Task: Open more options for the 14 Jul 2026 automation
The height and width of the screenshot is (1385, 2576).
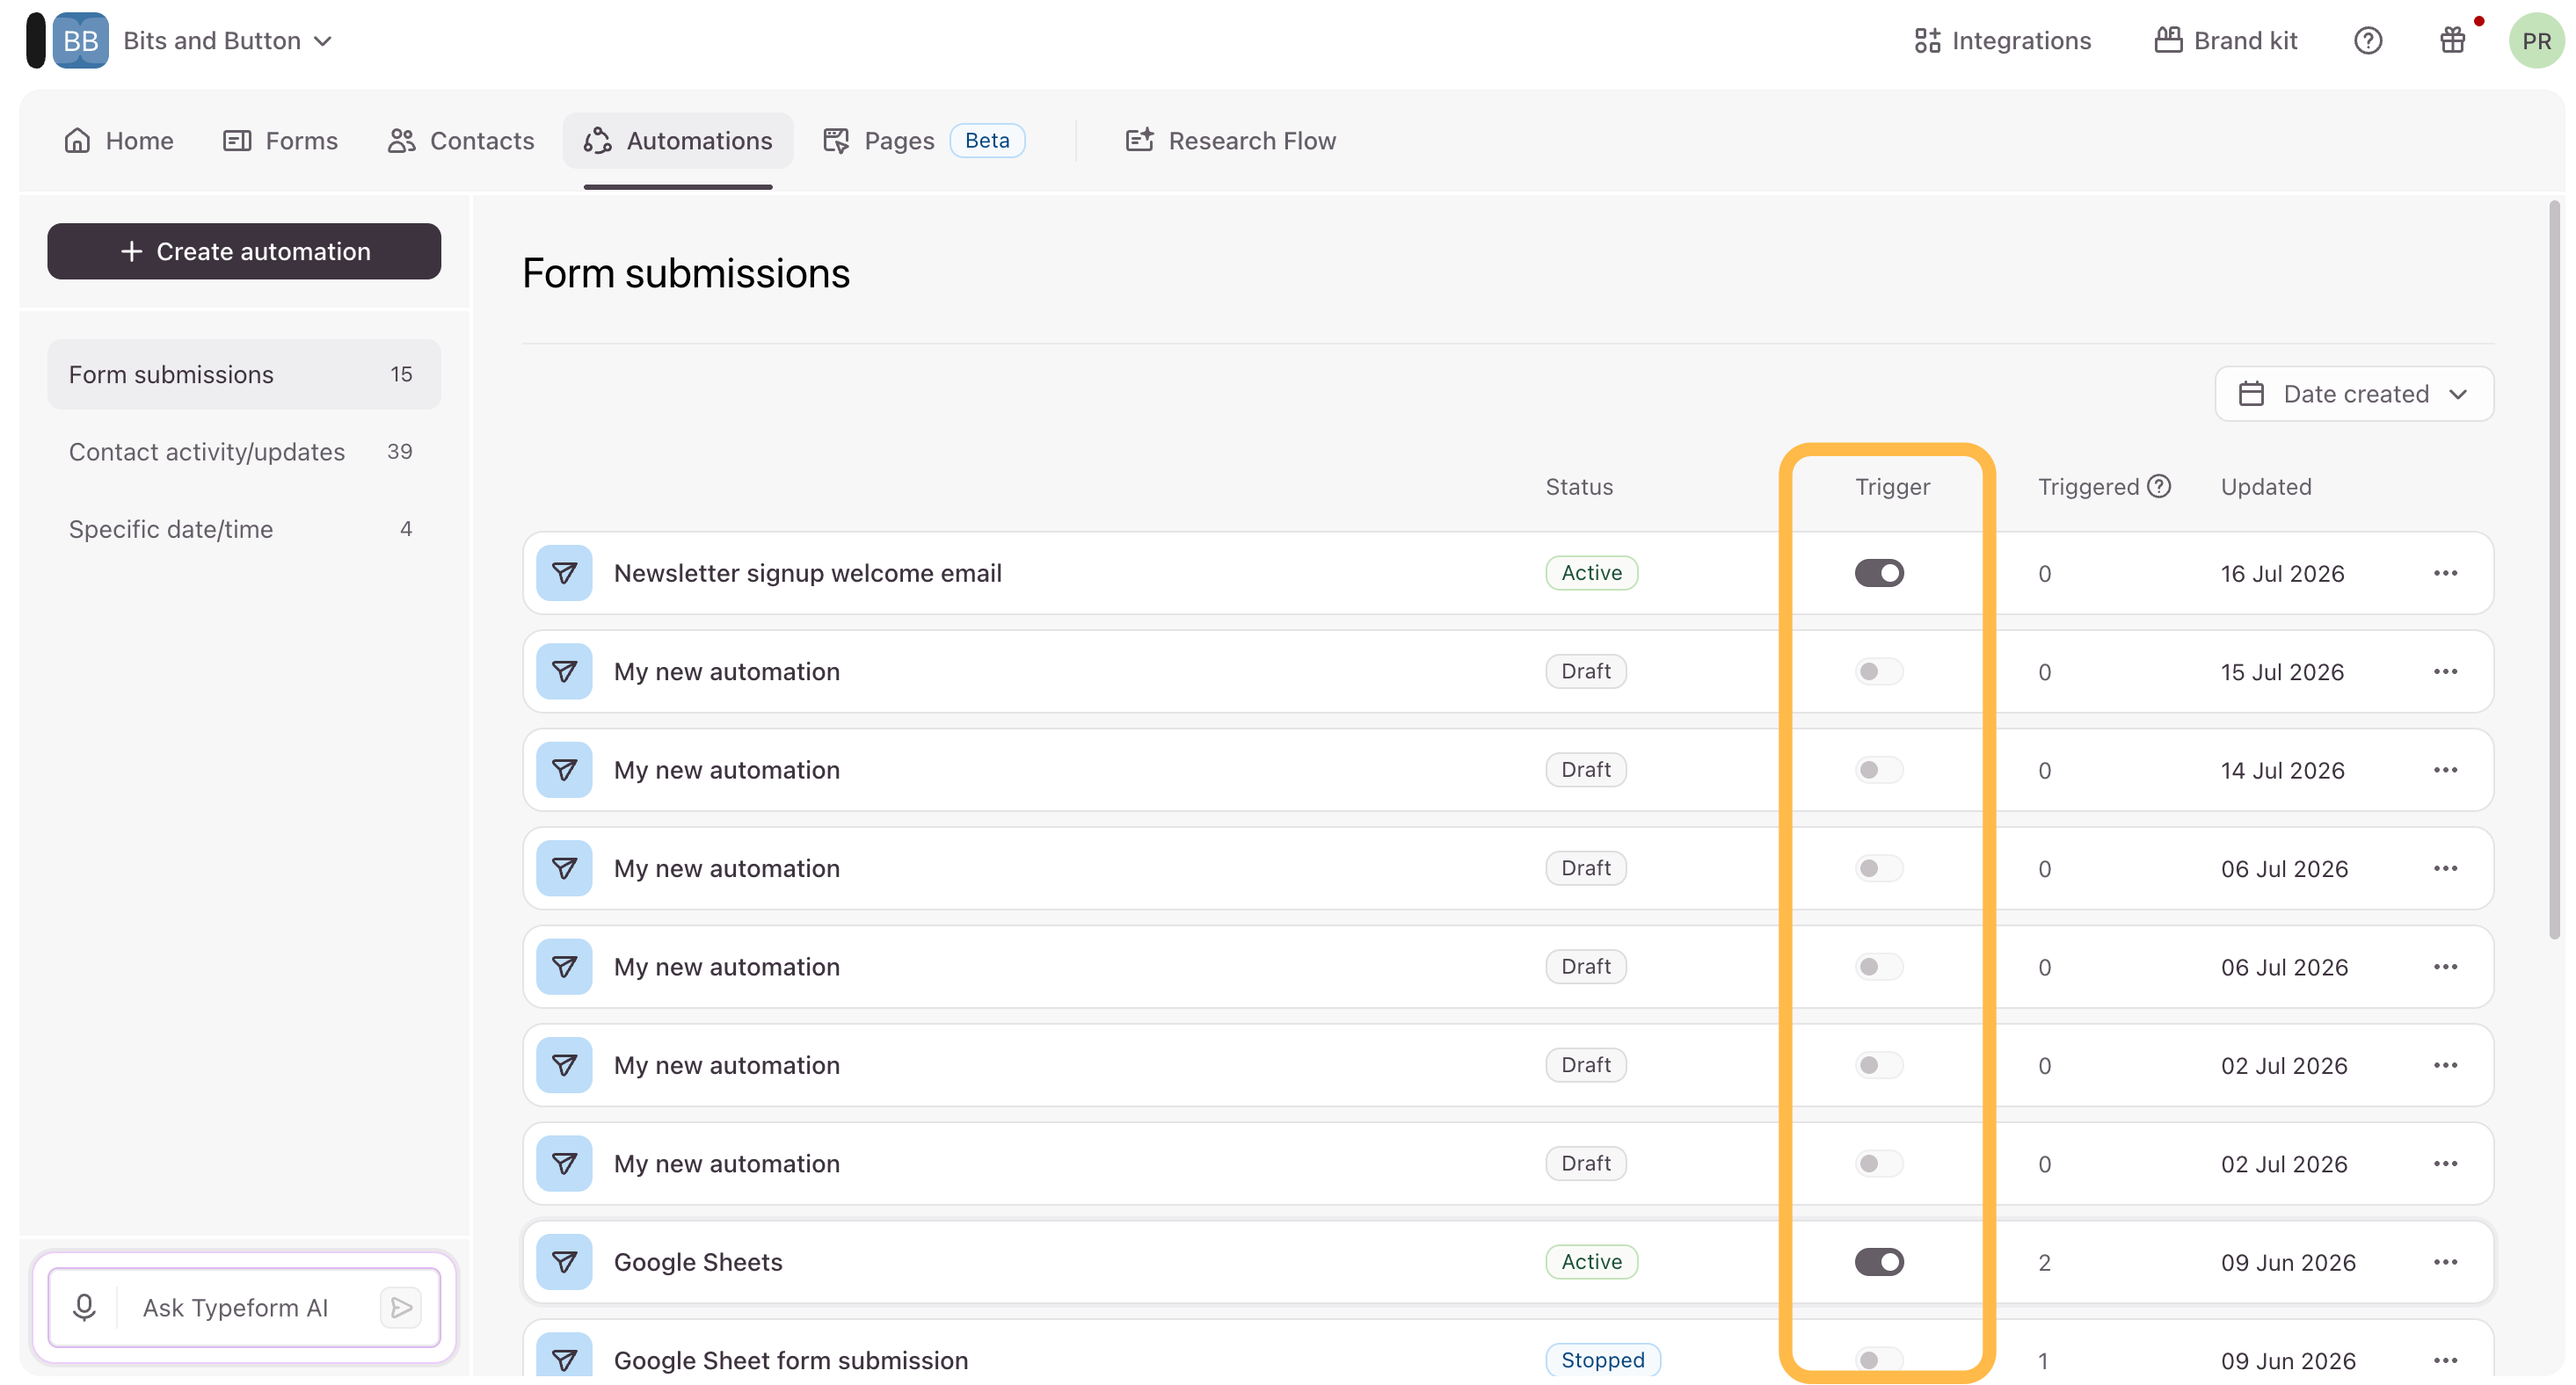Action: click(x=2446, y=770)
